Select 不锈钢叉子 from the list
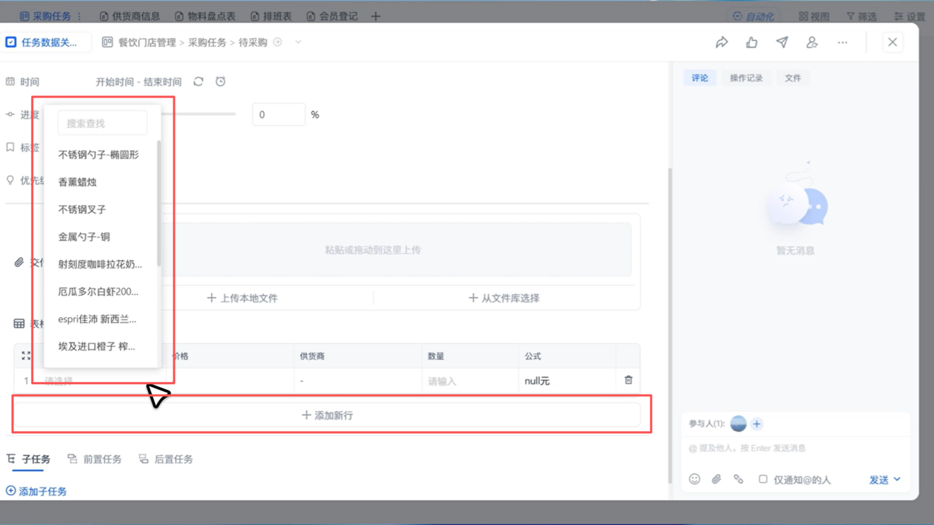 82,209
